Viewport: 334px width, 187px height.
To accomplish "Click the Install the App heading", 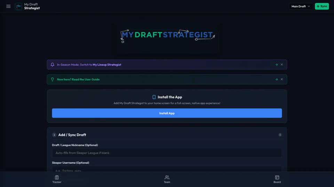I will pos(170,97).
